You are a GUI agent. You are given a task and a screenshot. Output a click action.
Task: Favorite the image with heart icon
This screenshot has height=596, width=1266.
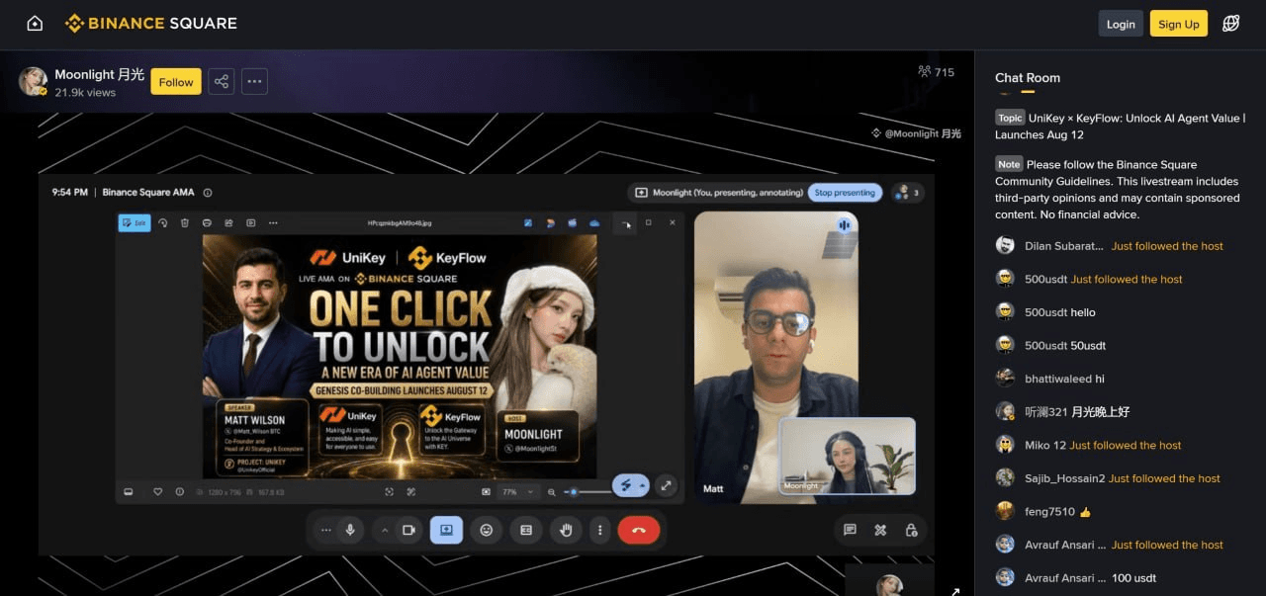tap(158, 491)
